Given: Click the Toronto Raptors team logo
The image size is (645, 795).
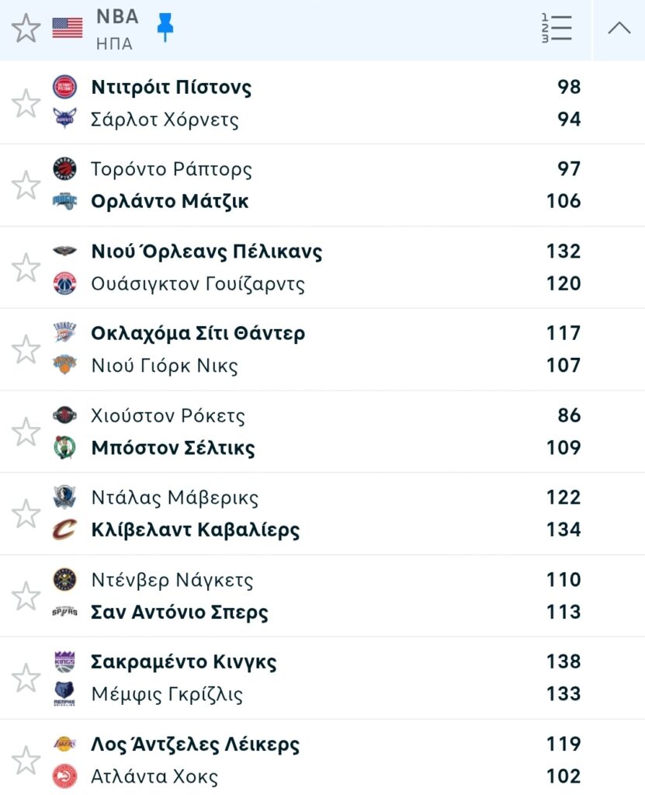Looking at the screenshot, I should coord(64,168).
